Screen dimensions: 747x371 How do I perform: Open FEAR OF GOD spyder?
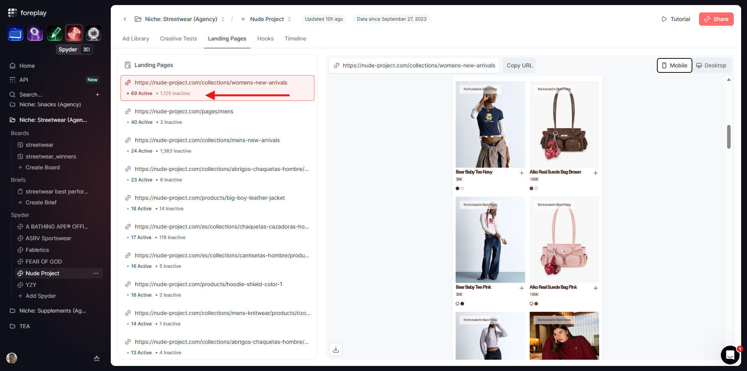44,262
